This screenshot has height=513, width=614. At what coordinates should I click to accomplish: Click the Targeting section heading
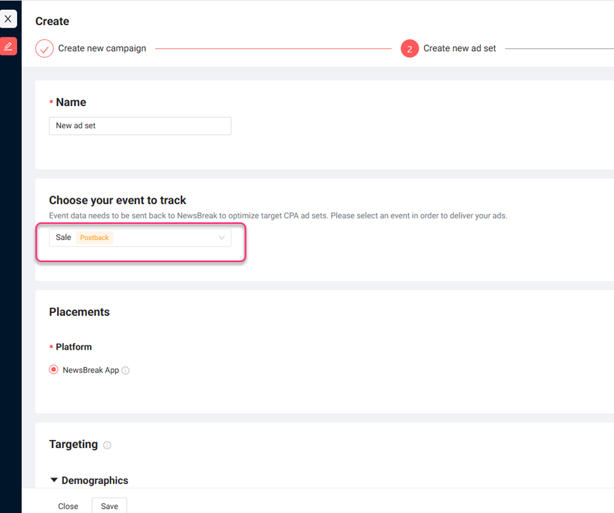[x=73, y=444]
